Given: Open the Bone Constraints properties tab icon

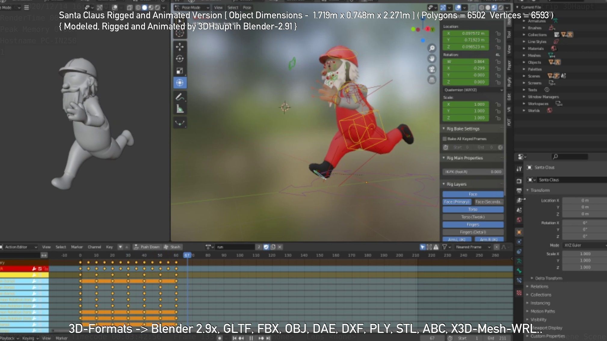Looking at the screenshot, I should [519, 281].
